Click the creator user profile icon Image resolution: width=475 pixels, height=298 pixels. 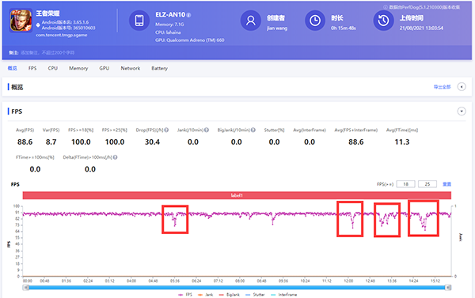coord(250,21)
